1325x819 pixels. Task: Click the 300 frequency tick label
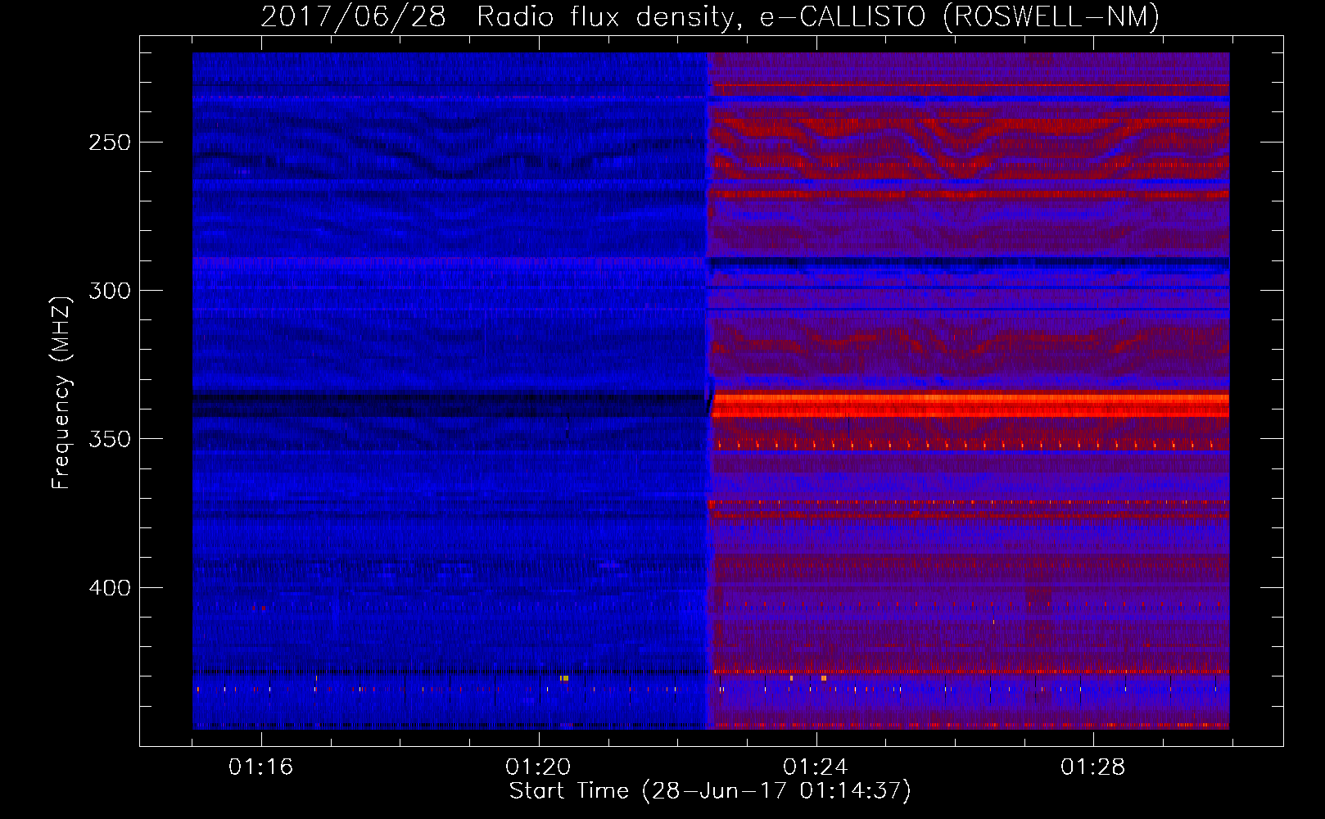click(110, 291)
